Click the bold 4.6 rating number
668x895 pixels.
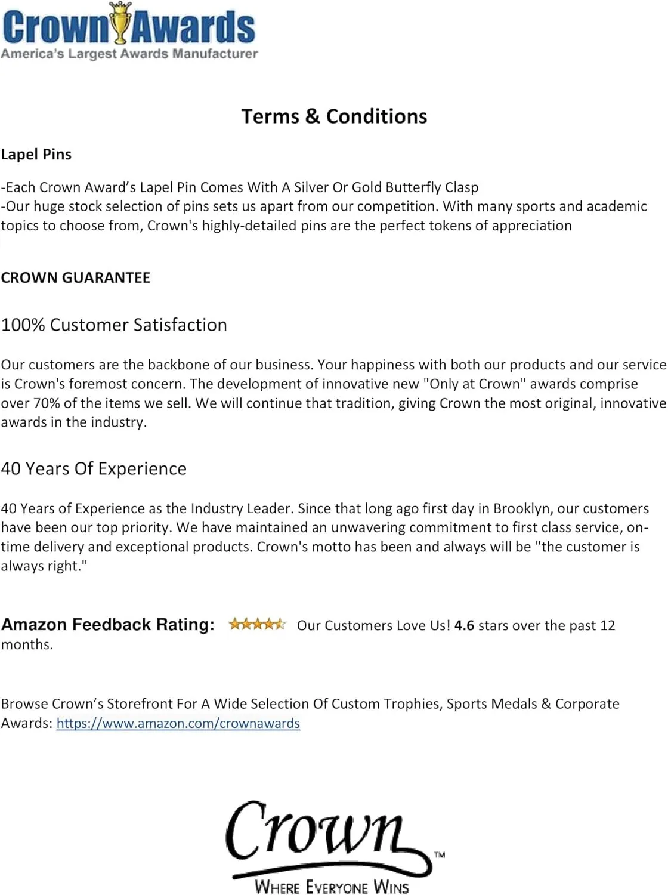(x=464, y=625)
